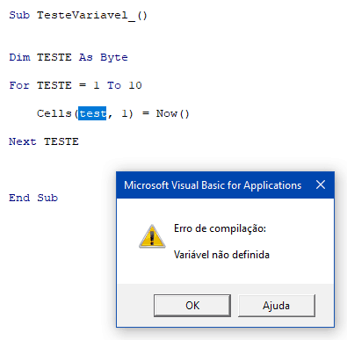347x340 pixels.
Task: Click the Variável não definida message
Action: click(221, 255)
